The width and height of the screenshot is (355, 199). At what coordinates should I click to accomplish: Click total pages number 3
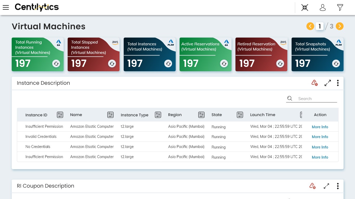[x=332, y=26]
